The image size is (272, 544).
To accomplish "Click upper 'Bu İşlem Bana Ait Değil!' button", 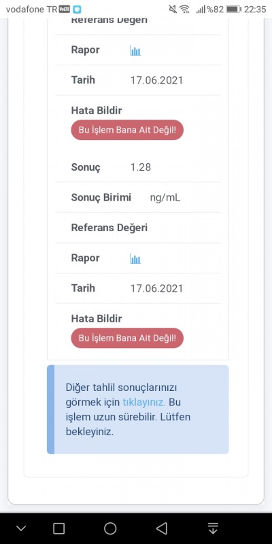I will [x=127, y=130].
